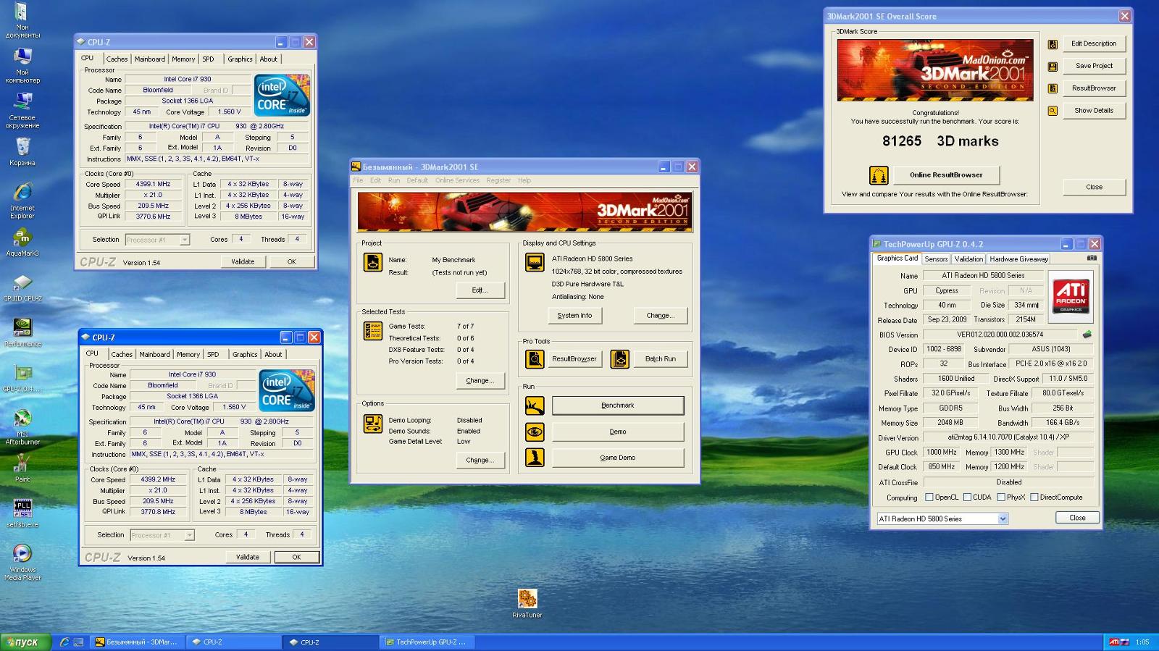Switch to Caches tab in upper CPU-Z
The image size is (1159, 651).
click(x=117, y=59)
